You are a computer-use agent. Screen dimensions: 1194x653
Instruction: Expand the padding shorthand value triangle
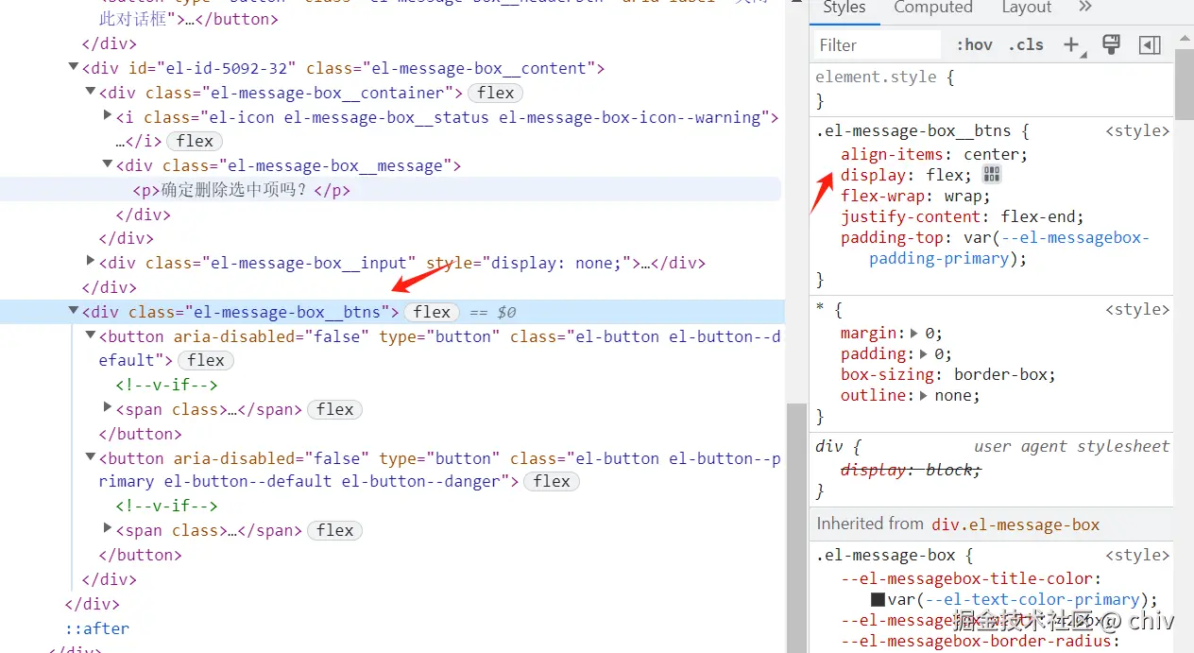[924, 353]
